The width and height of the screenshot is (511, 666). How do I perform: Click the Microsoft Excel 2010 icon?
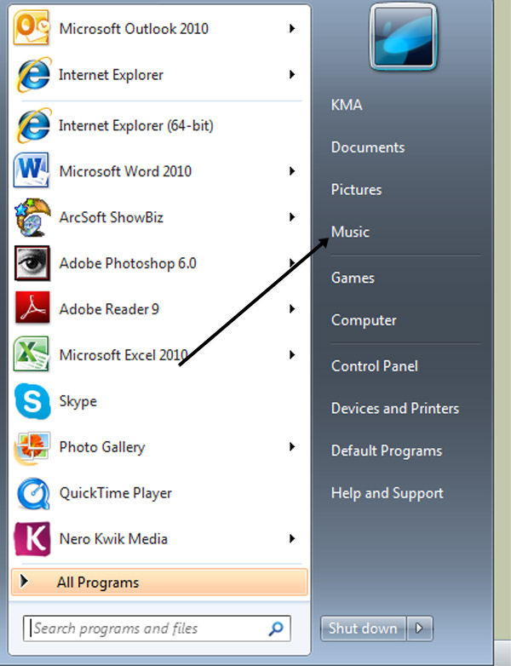pyautogui.click(x=32, y=353)
